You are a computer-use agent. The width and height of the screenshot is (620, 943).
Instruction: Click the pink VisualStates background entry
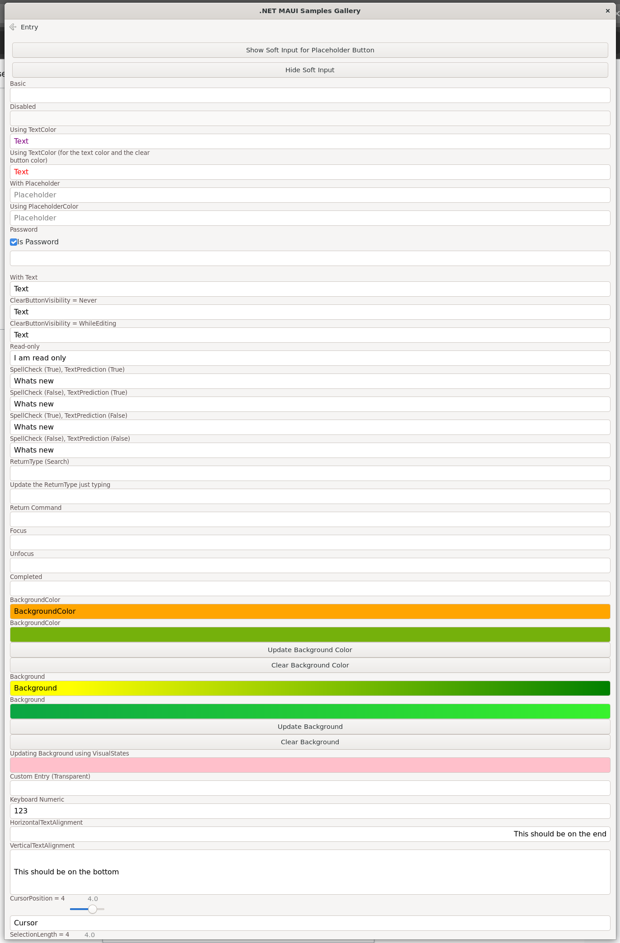click(x=310, y=765)
